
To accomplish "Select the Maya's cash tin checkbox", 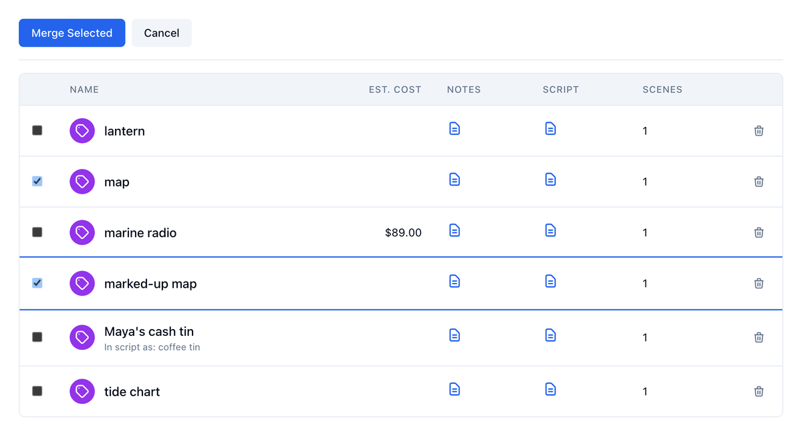I will pos(37,337).
